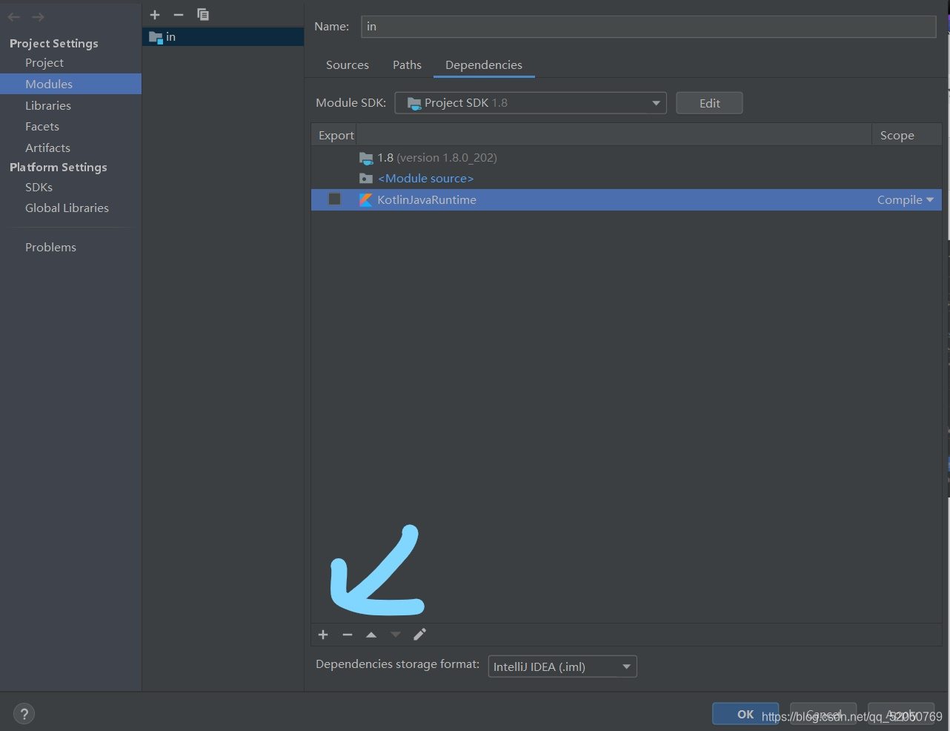Click the remove module minus icon
The image size is (950, 731).
[x=178, y=15]
